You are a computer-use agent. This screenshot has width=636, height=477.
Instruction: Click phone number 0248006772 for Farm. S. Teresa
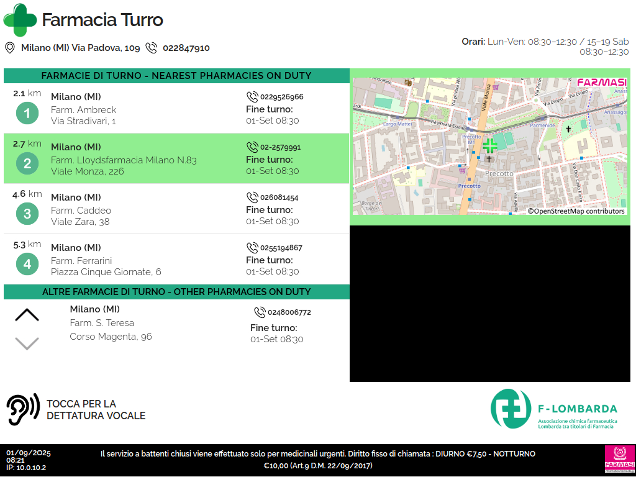[289, 312]
